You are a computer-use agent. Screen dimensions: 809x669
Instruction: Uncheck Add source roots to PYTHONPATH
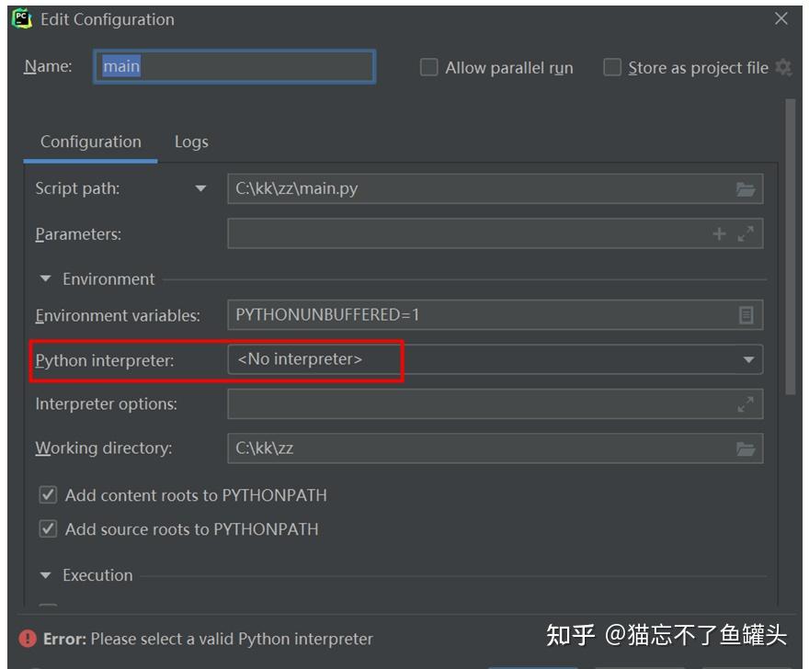point(48,529)
